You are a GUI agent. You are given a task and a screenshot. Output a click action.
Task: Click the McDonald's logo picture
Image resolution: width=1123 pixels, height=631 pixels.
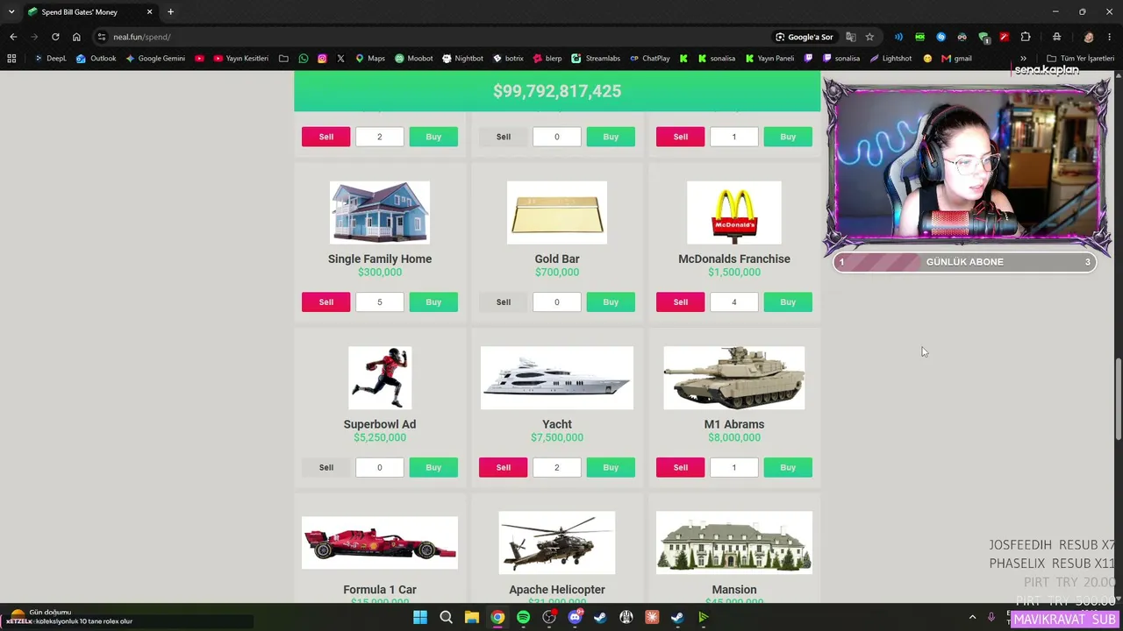coord(734,213)
